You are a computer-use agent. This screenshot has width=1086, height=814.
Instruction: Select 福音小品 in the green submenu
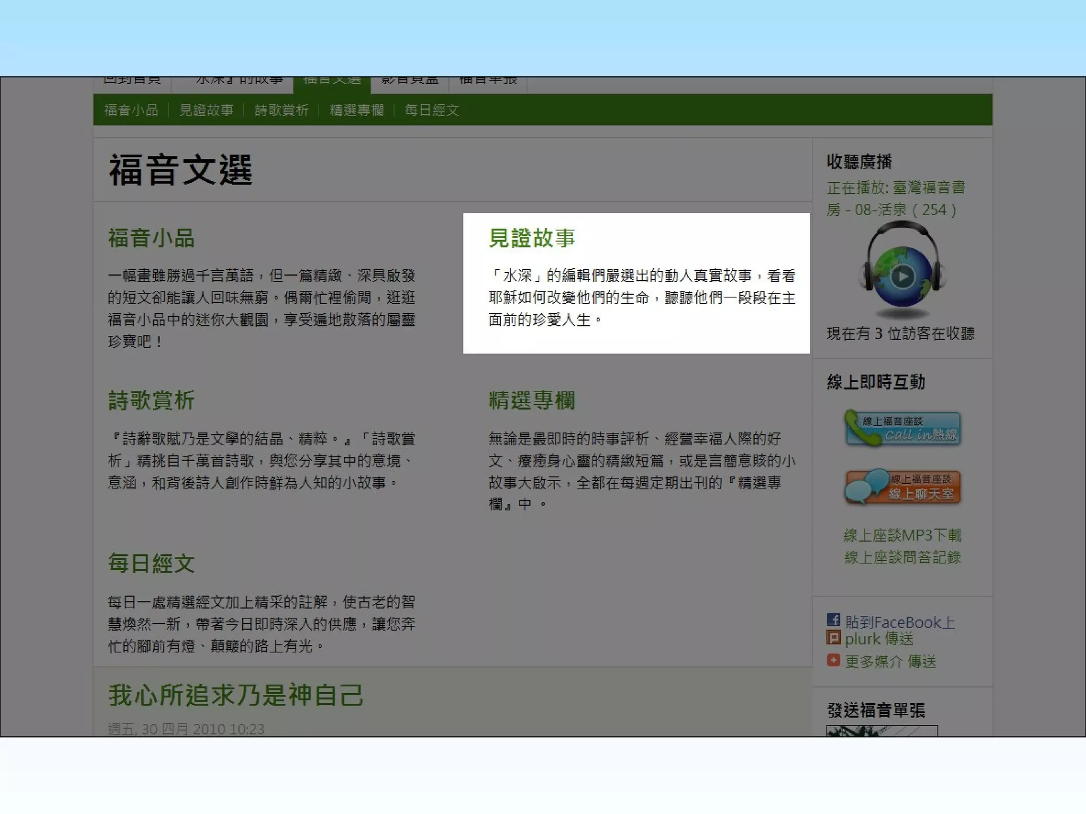click(x=131, y=110)
